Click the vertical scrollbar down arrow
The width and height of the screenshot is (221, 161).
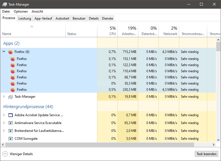click(x=218, y=140)
